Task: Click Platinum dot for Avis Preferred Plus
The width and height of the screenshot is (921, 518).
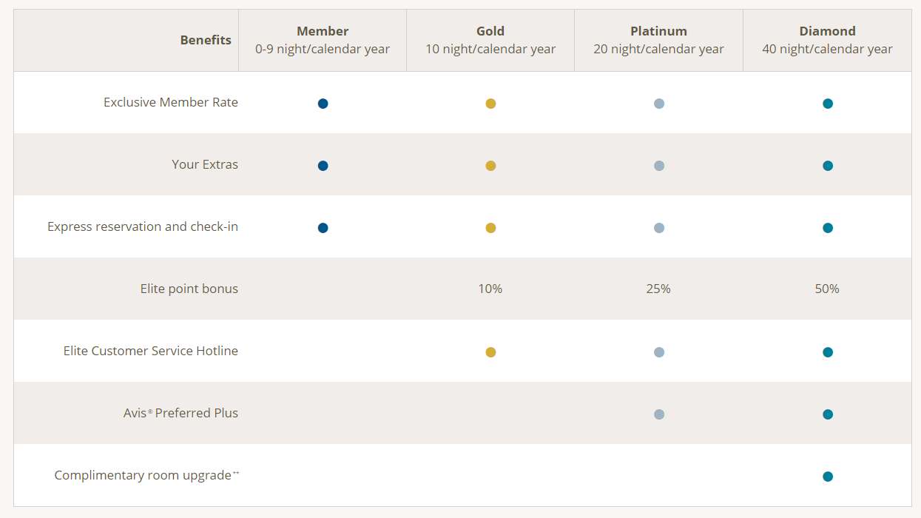Action: point(659,414)
